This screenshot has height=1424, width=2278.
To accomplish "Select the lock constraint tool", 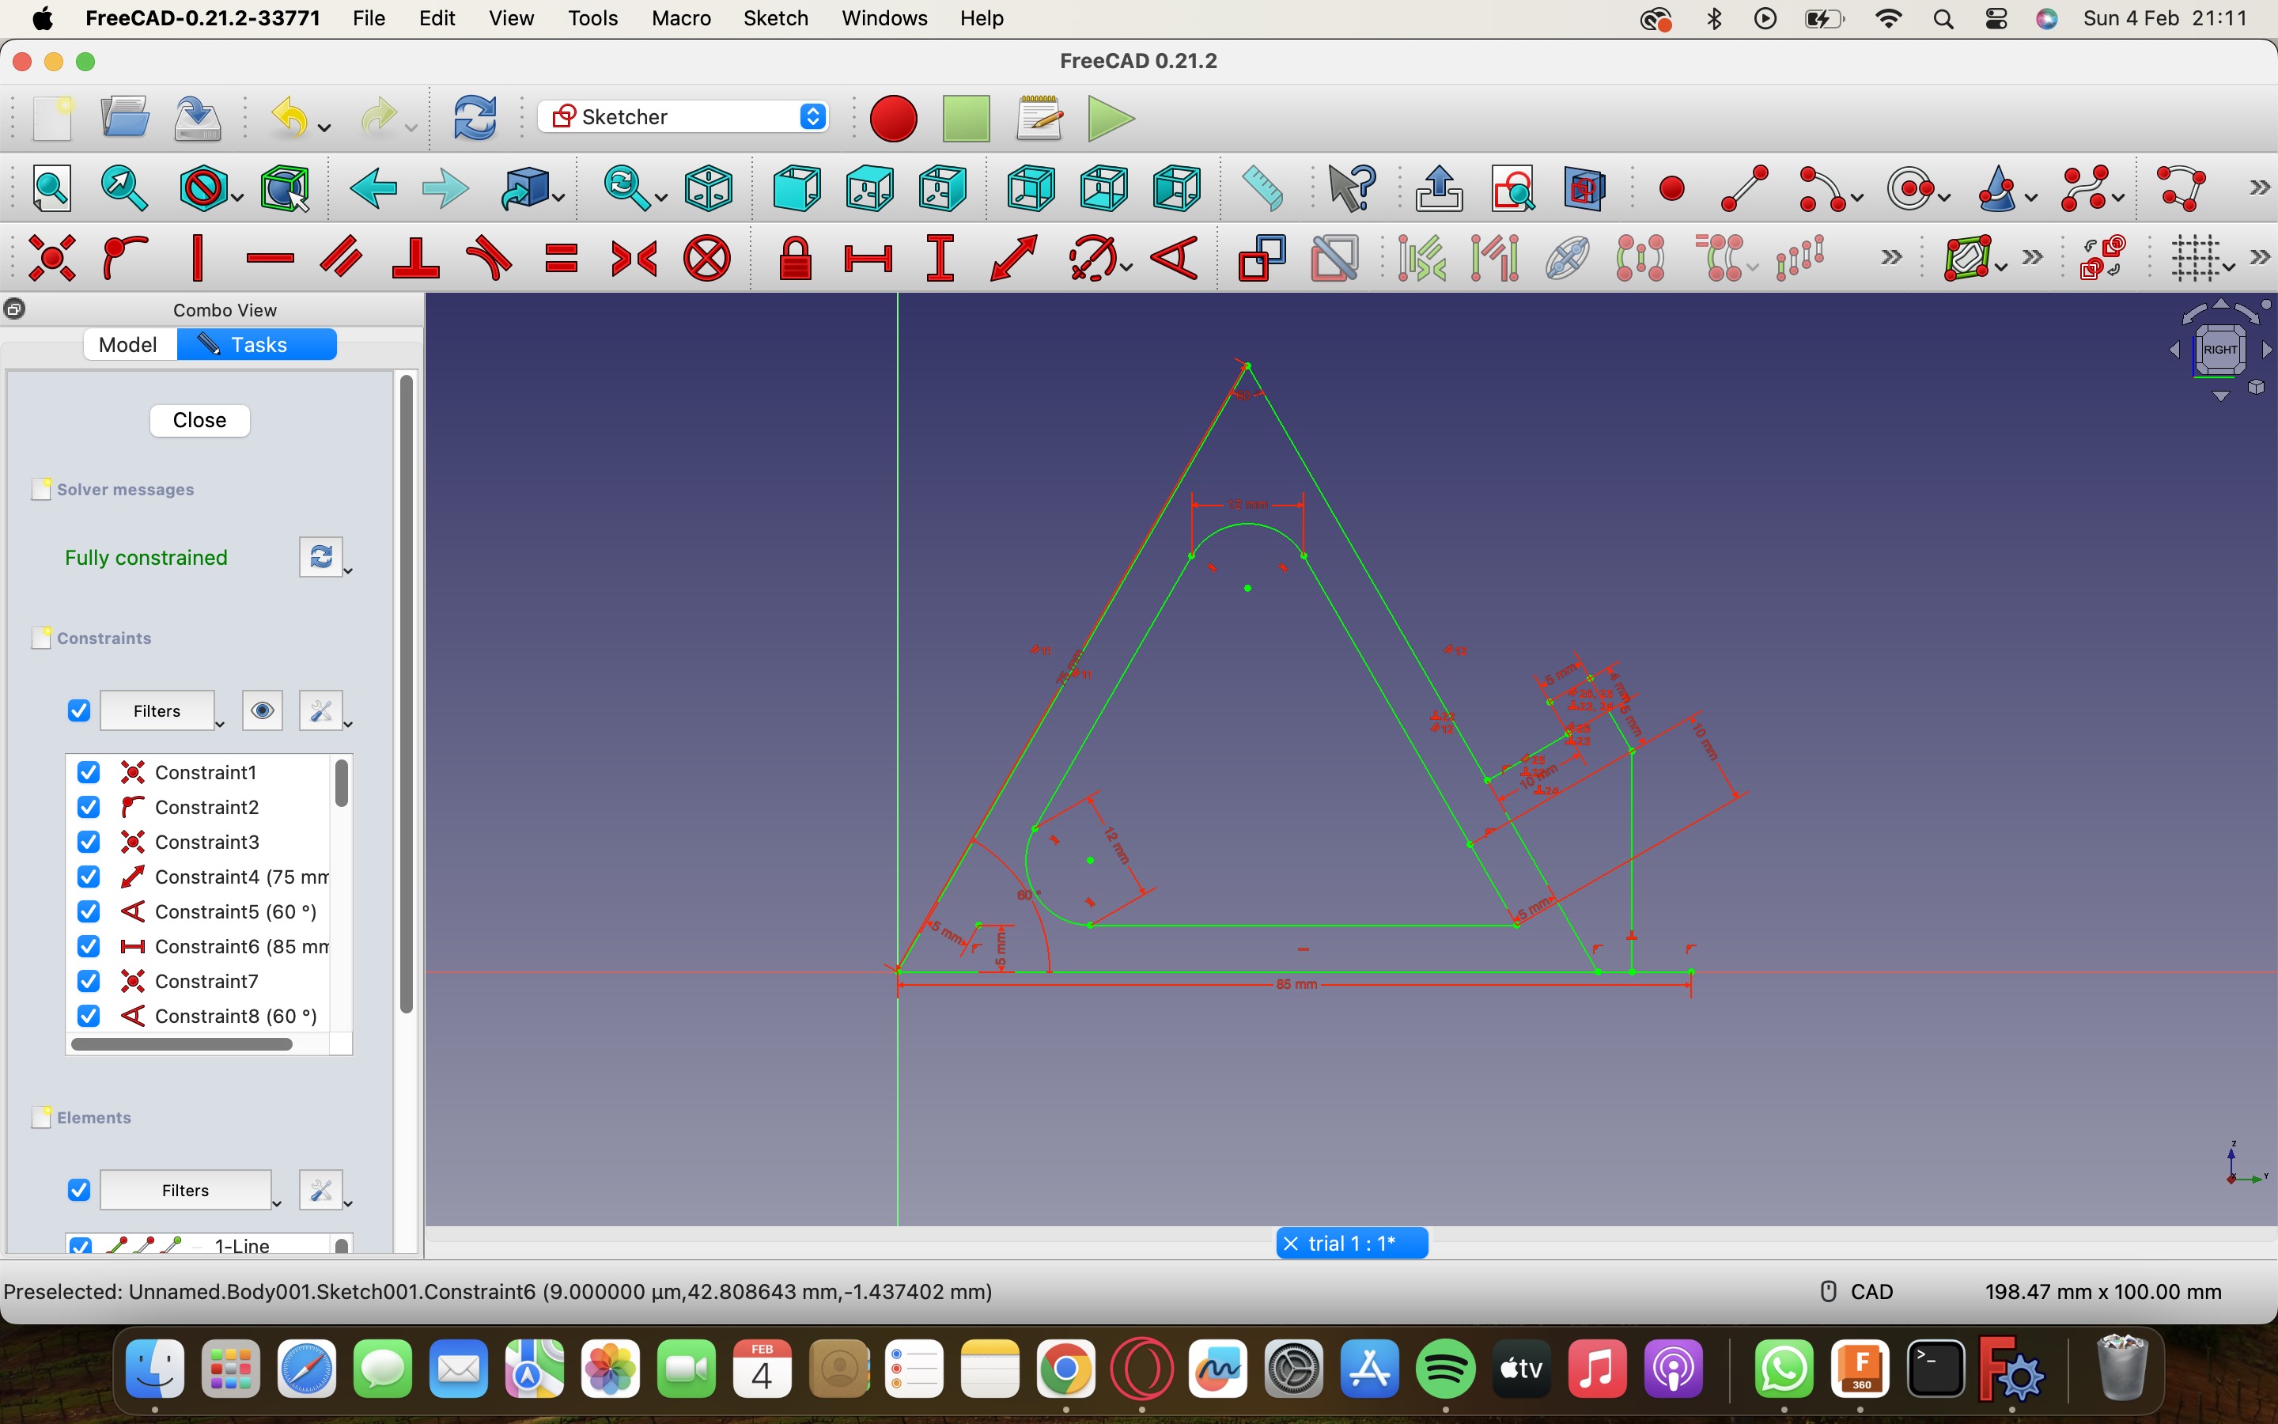I will coord(796,258).
